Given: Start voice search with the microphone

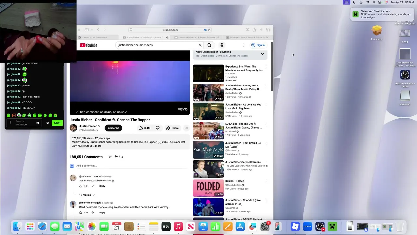Looking at the screenshot, I should point(222,45).
